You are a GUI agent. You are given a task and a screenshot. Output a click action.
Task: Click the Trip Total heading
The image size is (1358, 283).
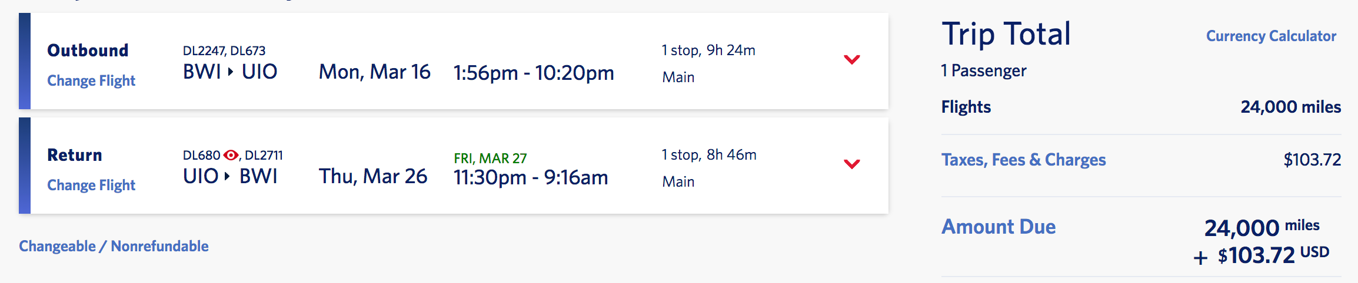click(x=1006, y=33)
